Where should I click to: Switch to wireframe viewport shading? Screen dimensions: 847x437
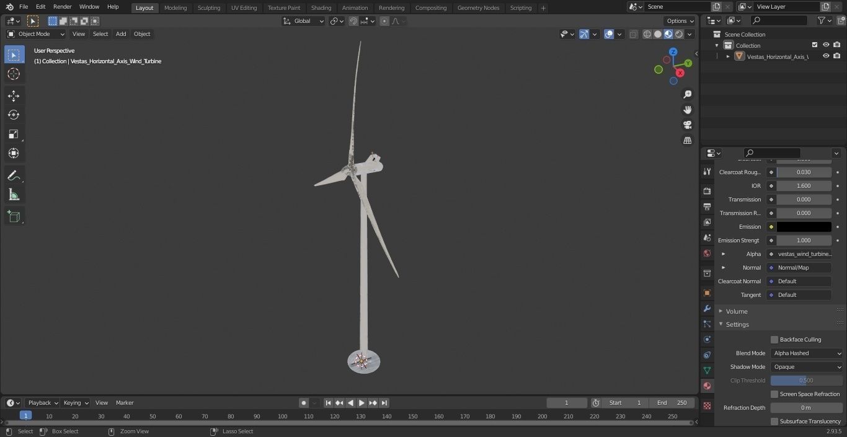(x=647, y=34)
